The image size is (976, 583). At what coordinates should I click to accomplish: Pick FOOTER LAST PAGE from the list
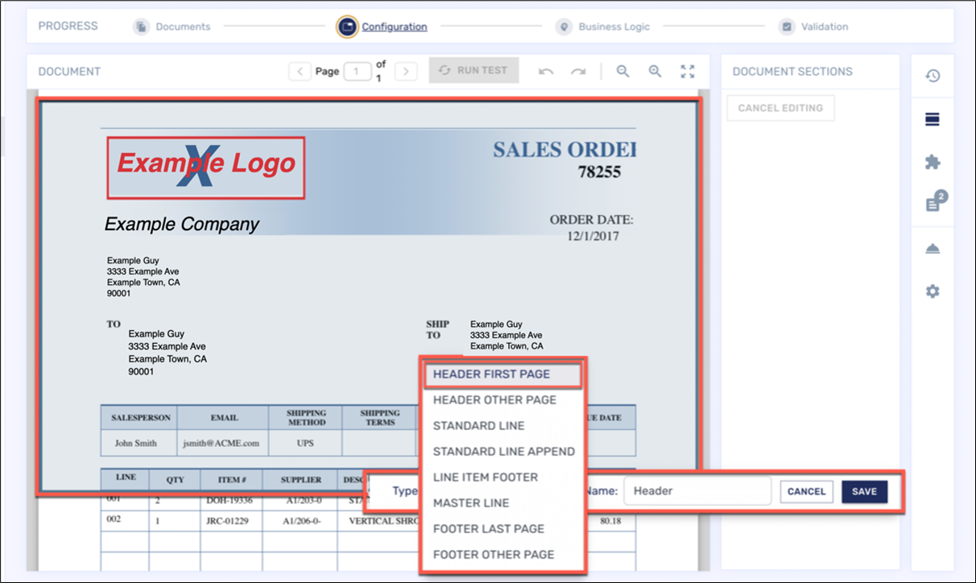coord(490,528)
